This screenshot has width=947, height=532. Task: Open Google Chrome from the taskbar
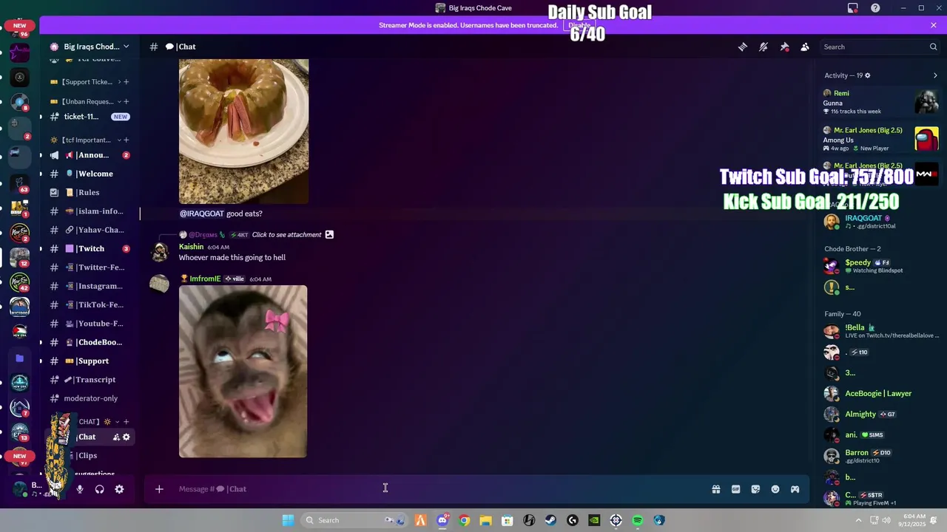click(x=464, y=520)
